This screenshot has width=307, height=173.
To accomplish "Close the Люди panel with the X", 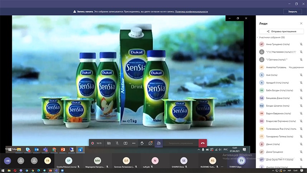I will pyautogui.click(x=301, y=23).
